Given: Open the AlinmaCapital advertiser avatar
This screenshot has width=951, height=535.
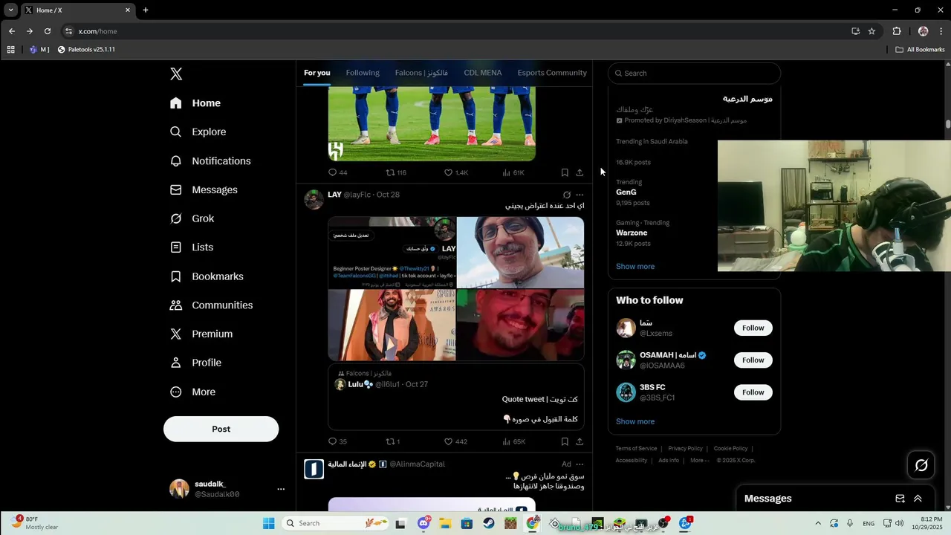Looking at the screenshot, I should point(314,469).
